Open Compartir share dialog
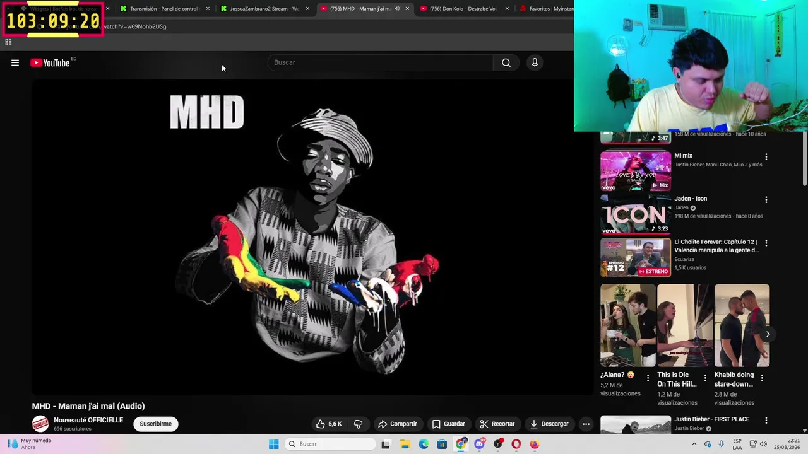Viewport: 808px width, 454px height. (x=398, y=424)
